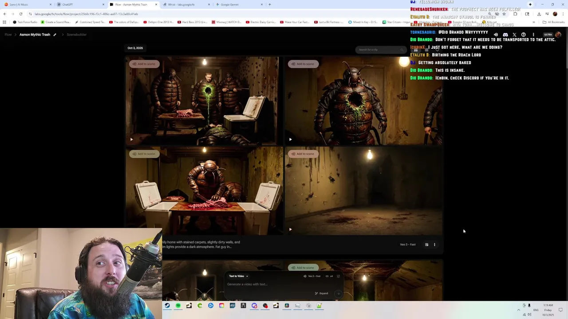The width and height of the screenshot is (568, 319).
Task: Open the Flow breadcrumb link
Action: coord(8,35)
